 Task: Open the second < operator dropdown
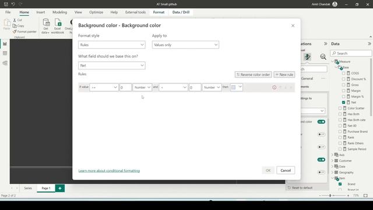point(174,87)
